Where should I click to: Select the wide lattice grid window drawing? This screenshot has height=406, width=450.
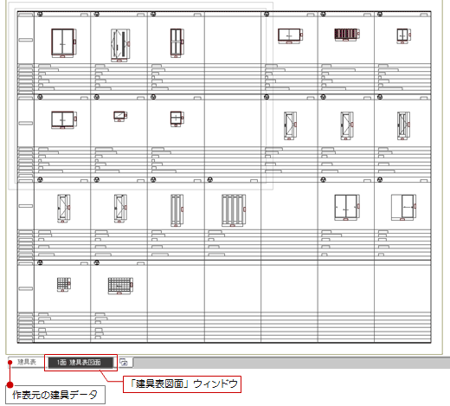120,286
